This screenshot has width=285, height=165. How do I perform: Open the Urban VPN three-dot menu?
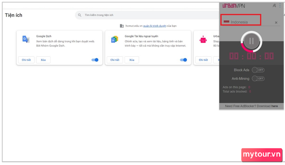(280, 6)
